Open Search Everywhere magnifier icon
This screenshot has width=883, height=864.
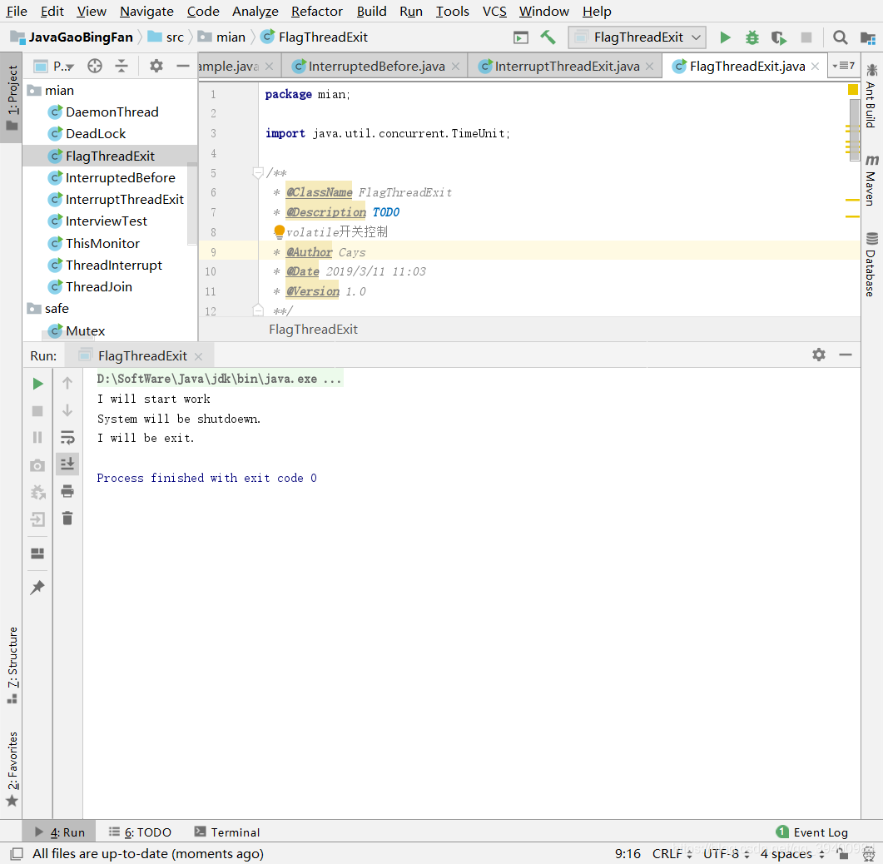click(x=840, y=37)
